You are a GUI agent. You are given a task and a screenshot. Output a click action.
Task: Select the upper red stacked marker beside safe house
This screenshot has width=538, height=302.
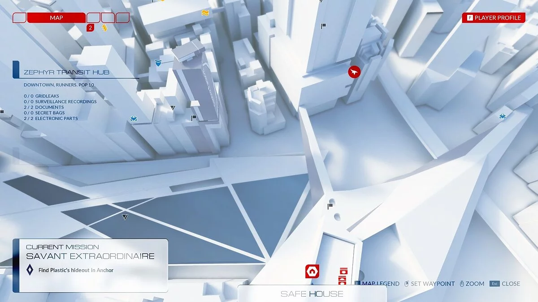pos(344,271)
